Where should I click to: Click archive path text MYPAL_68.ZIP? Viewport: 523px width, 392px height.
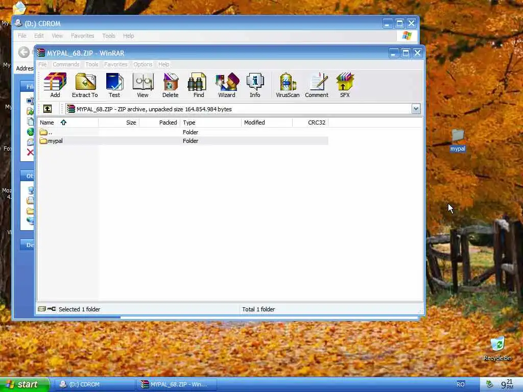click(154, 109)
